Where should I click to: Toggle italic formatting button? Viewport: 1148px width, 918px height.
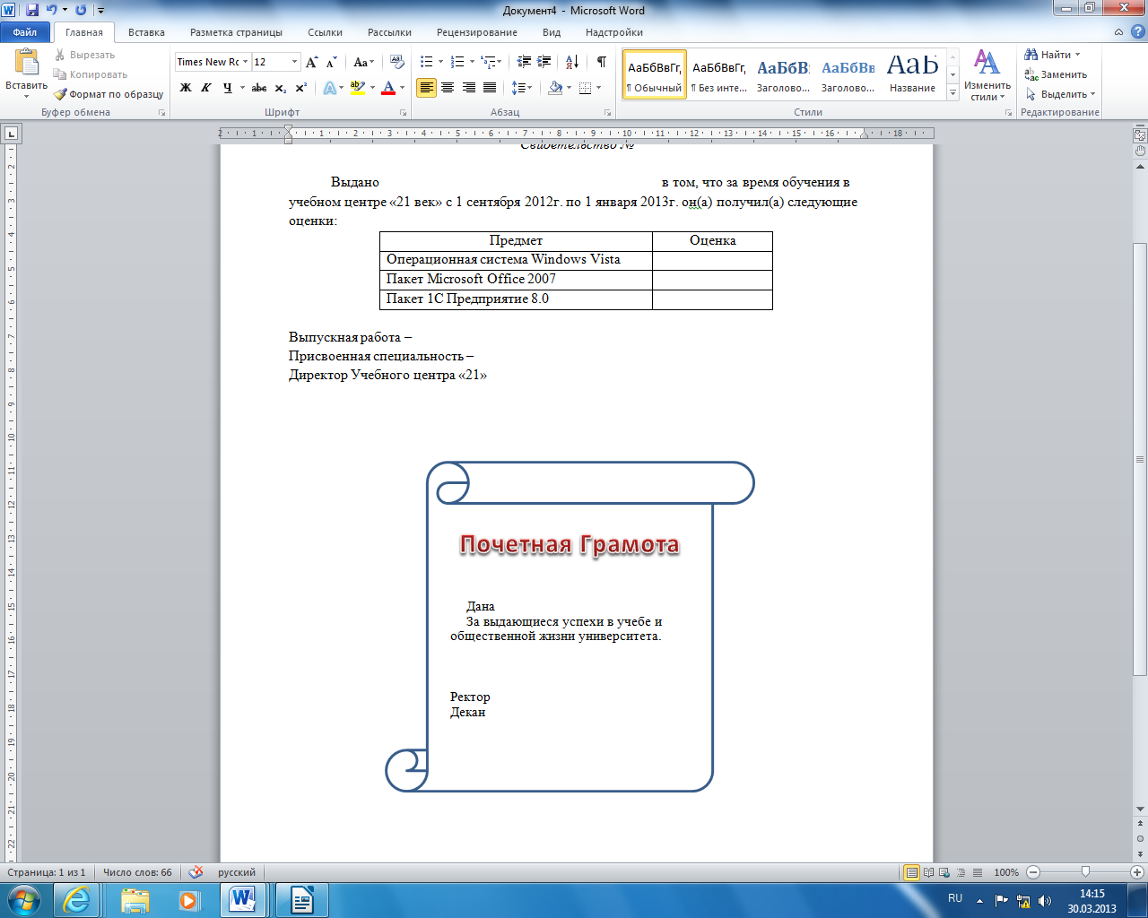(206, 88)
